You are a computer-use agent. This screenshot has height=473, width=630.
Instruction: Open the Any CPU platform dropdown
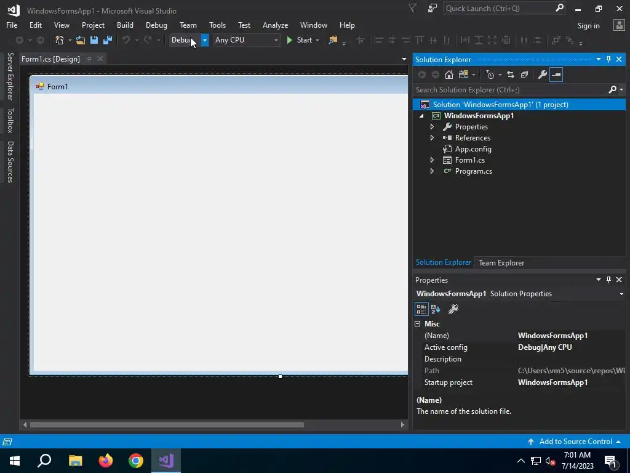pyautogui.click(x=276, y=40)
